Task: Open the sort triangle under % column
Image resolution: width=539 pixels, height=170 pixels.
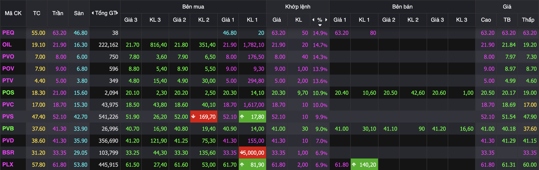Action: (x=320, y=25)
